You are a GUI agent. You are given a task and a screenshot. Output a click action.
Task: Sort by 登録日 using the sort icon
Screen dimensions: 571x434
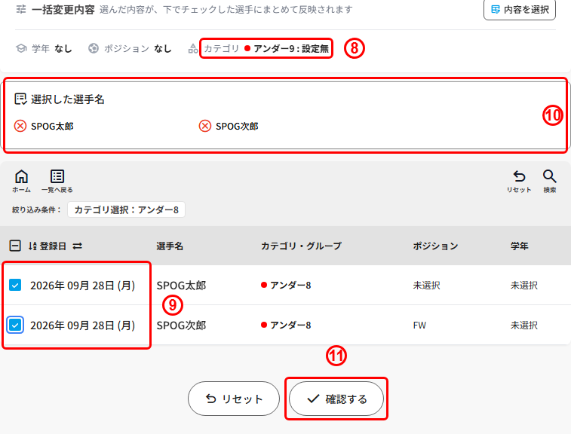pos(32,246)
